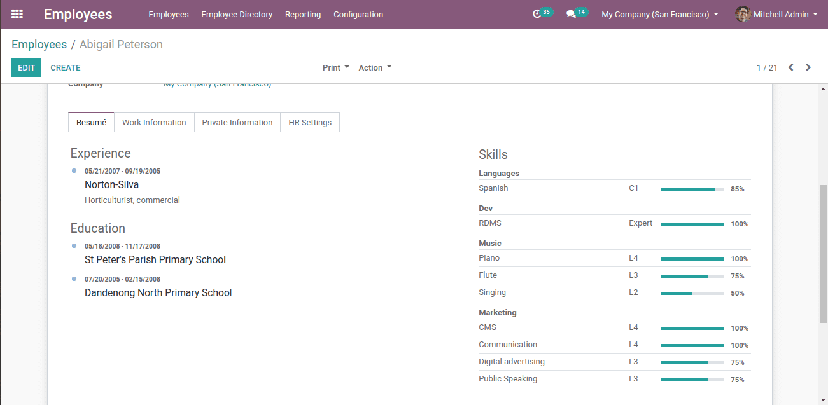Viewport: 828px width, 405px height.
Task: Click the C1 level for Spanish
Action: coord(634,188)
